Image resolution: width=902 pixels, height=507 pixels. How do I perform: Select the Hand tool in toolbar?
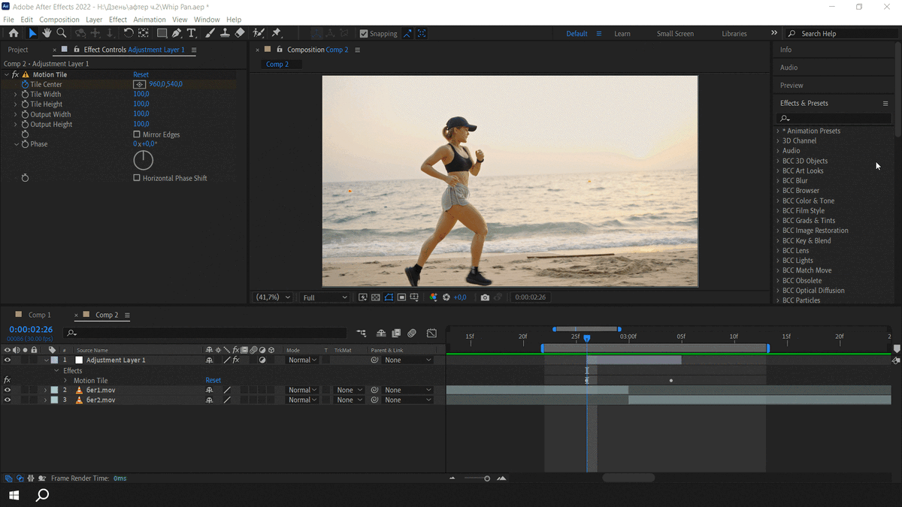[47, 33]
